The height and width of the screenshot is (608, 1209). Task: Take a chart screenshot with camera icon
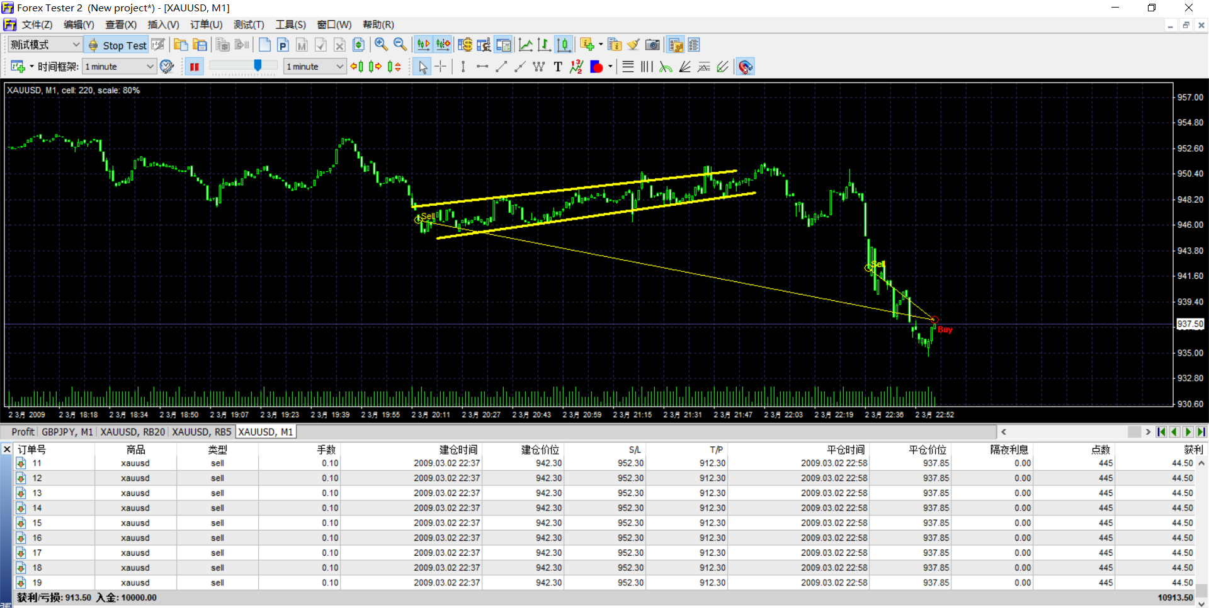pos(653,45)
